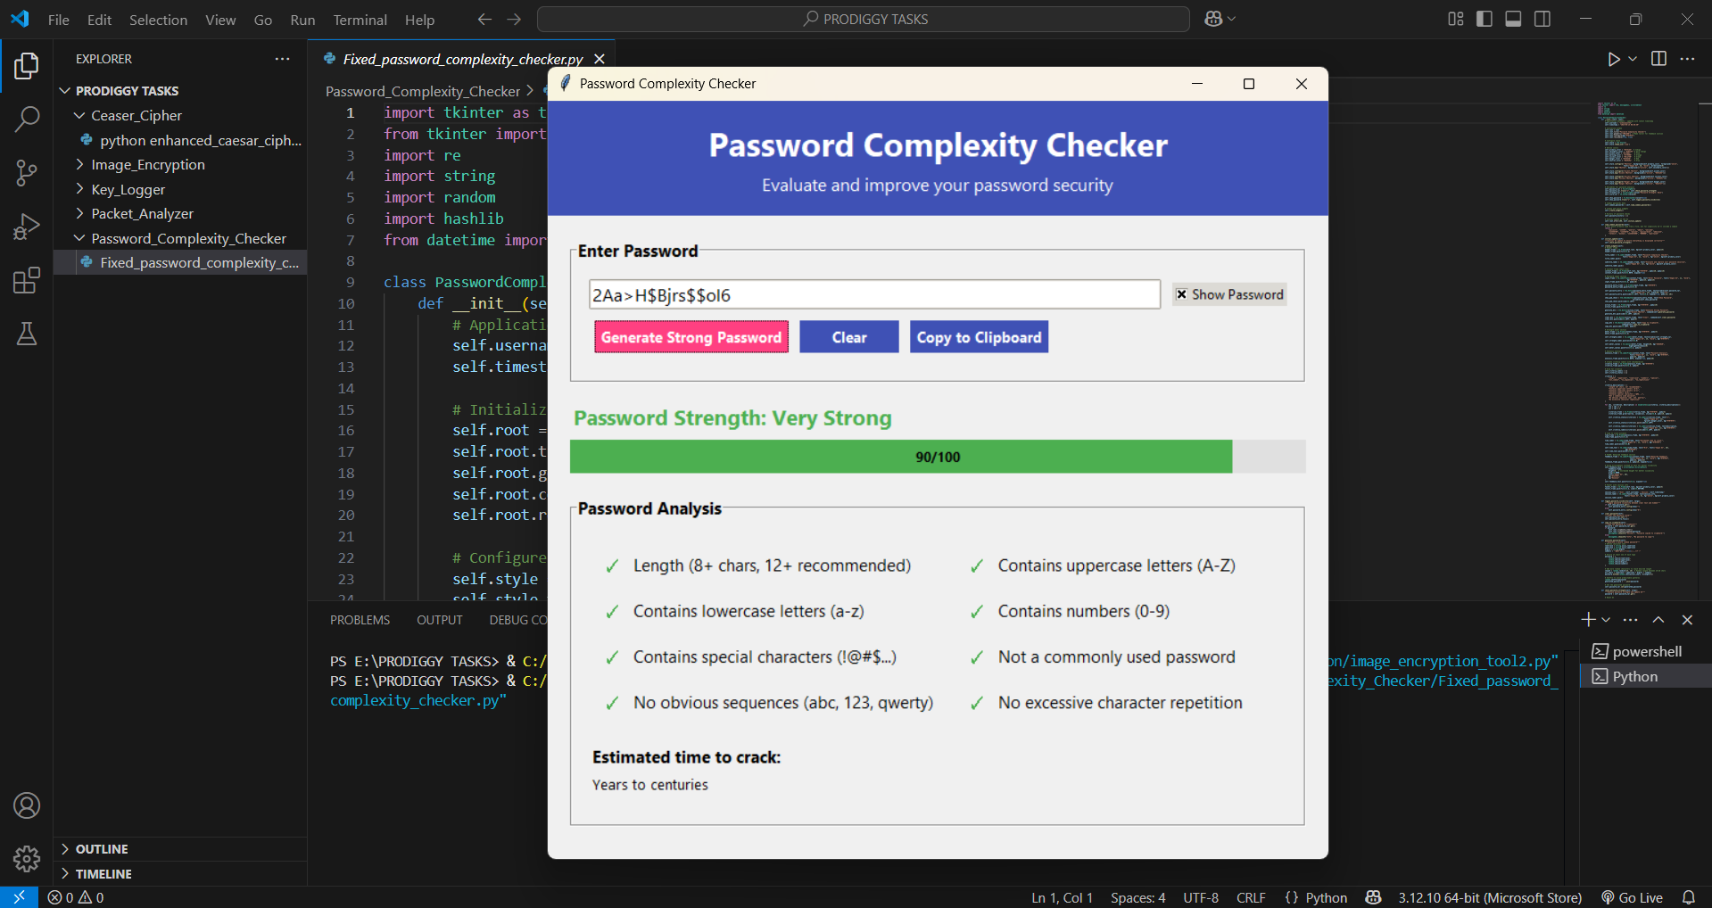This screenshot has width=1712, height=908.
Task: Open the run button dropdown arrow
Action: 1633,59
